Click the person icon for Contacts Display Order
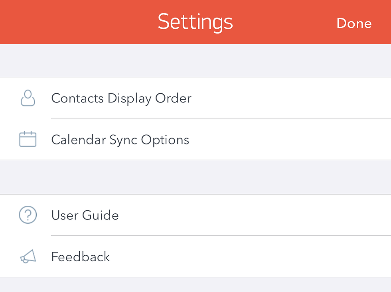Viewport: 391px width, 292px height. tap(28, 98)
